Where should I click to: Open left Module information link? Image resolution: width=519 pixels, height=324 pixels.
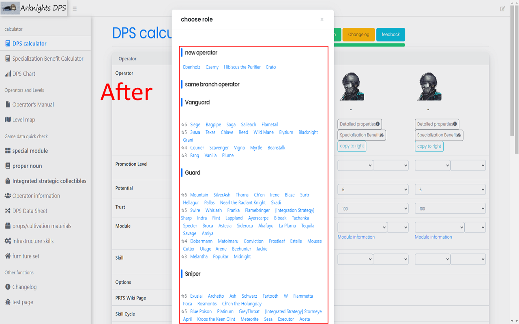tap(356, 237)
